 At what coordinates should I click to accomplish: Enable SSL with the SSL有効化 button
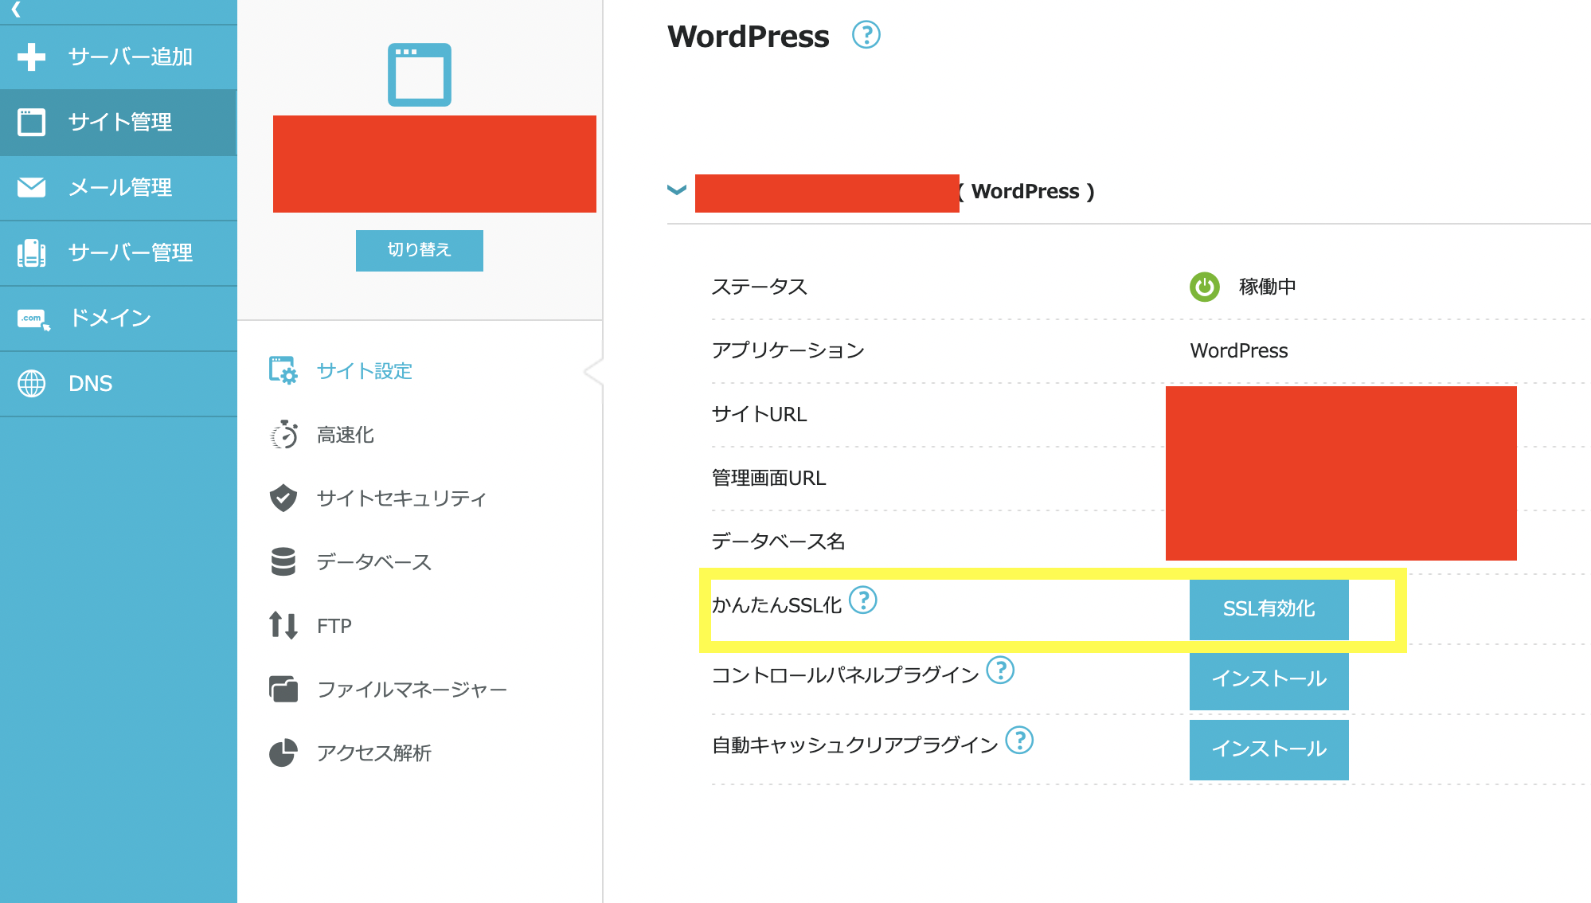coord(1269,610)
